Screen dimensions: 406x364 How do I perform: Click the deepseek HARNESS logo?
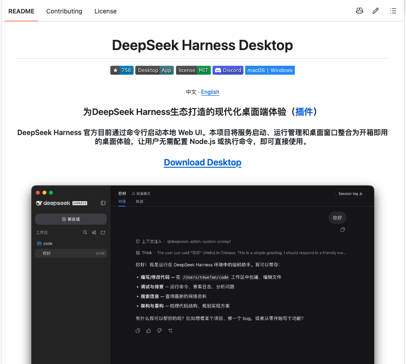61,203
